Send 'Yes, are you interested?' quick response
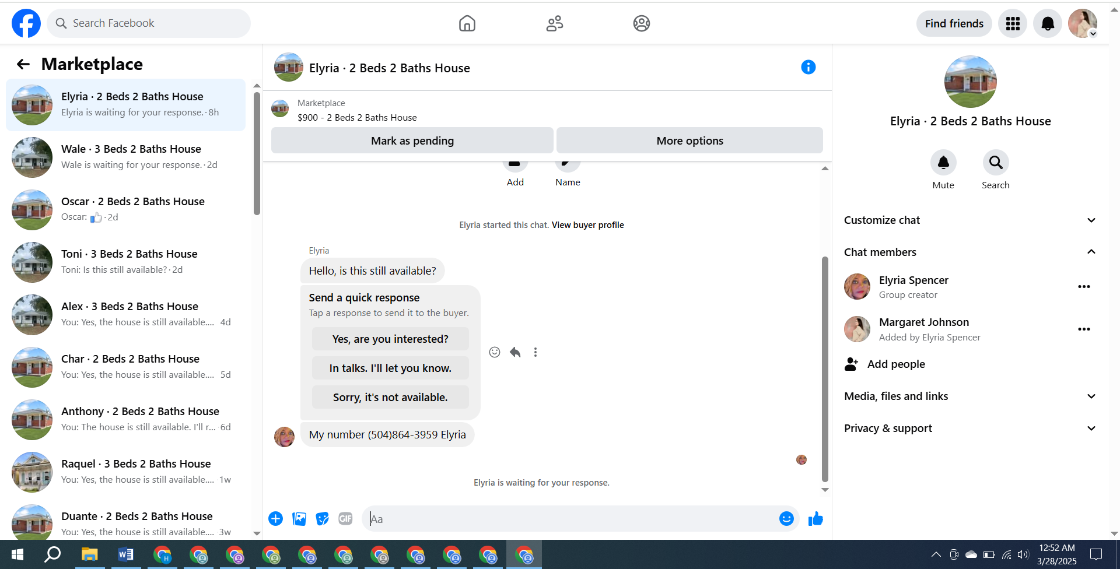The height and width of the screenshot is (569, 1120). coord(390,339)
